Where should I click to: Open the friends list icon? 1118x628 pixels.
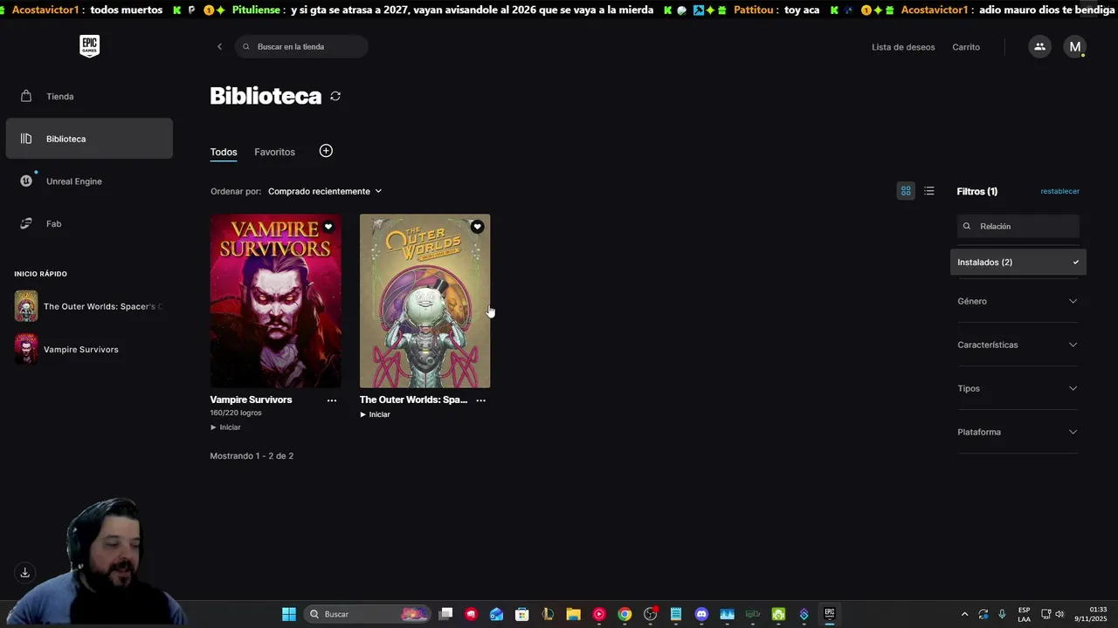point(1039,47)
